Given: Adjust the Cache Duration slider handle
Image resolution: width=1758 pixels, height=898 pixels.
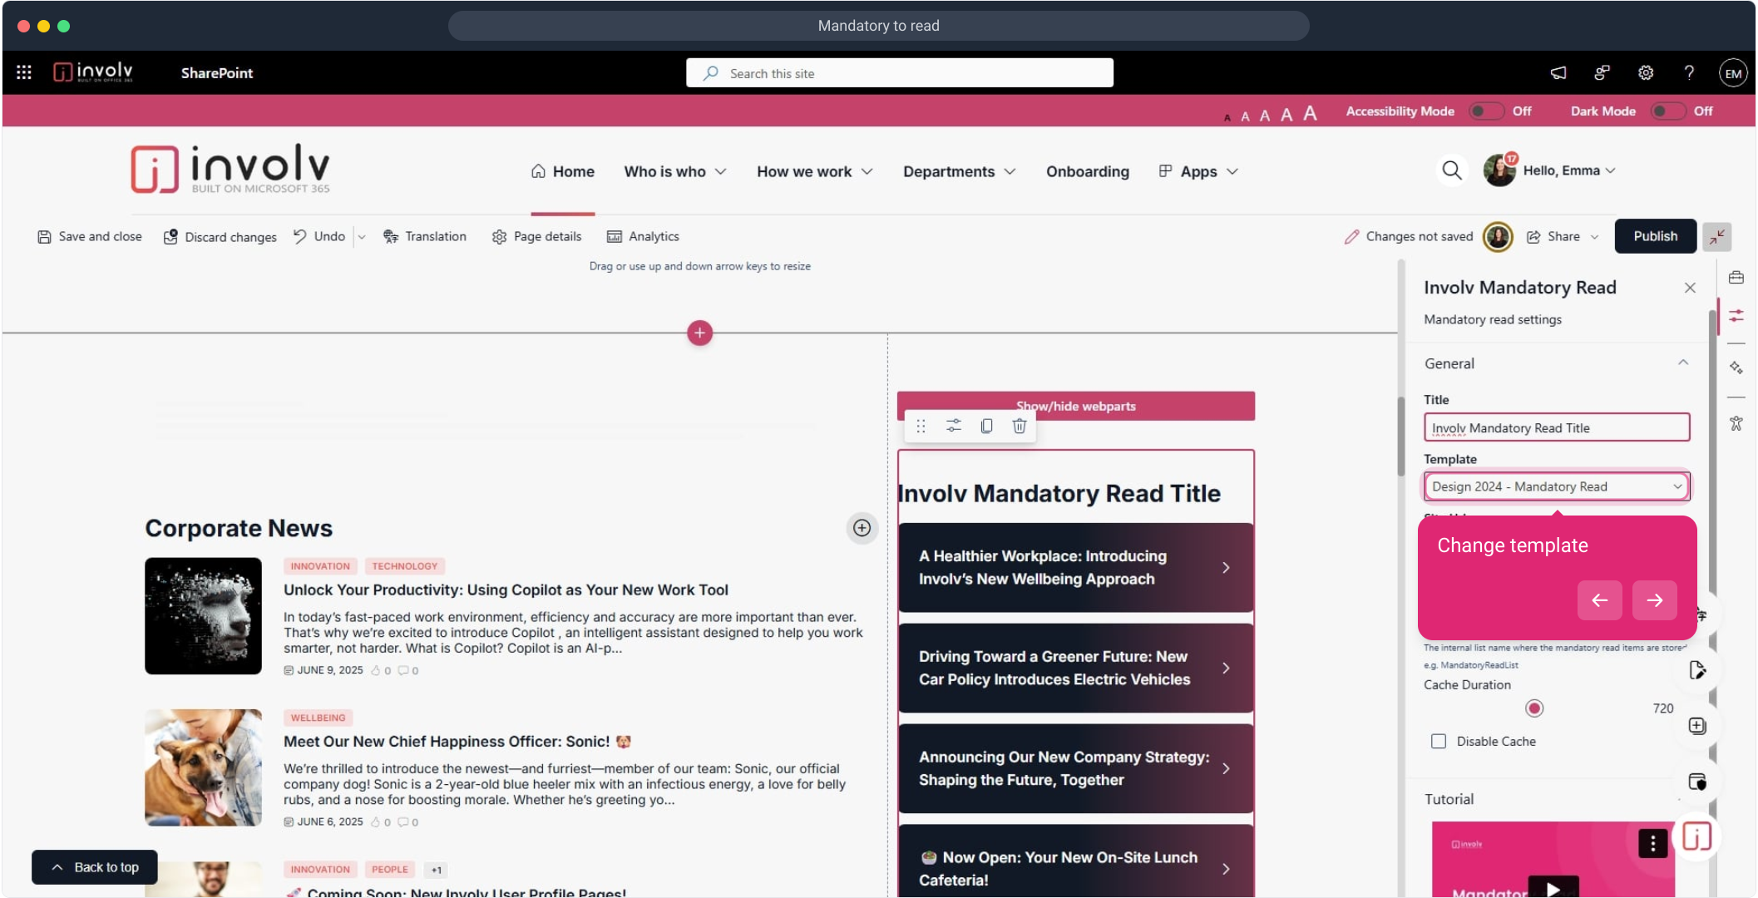Looking at the screenshot, I should [1534, 708].
